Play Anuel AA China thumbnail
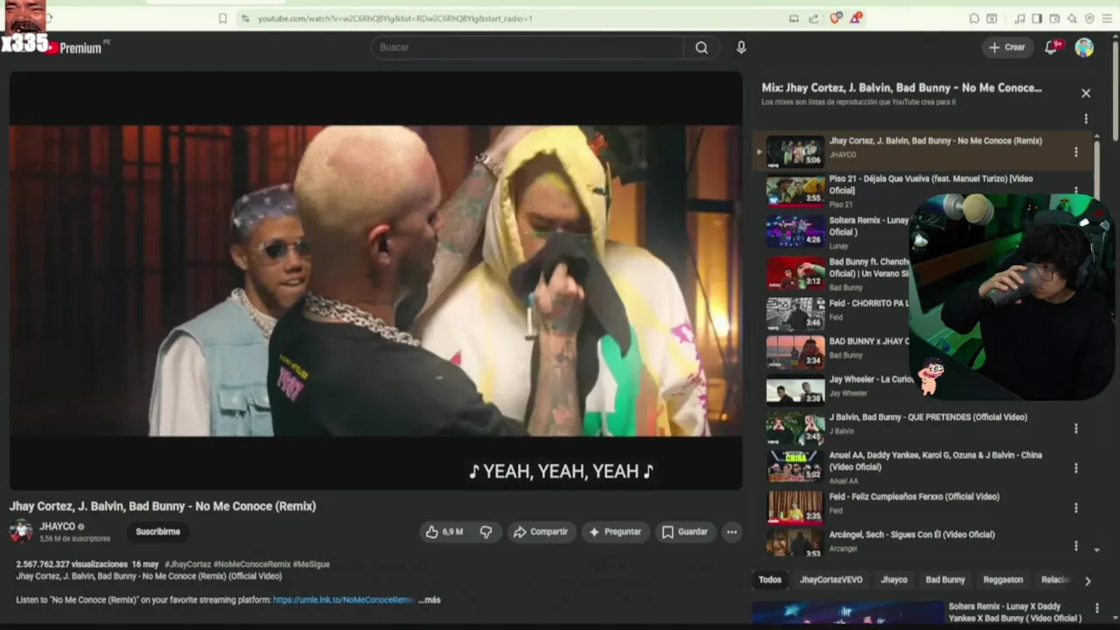This screenshot has height=630, width=1120. click(x=795, y=466)
